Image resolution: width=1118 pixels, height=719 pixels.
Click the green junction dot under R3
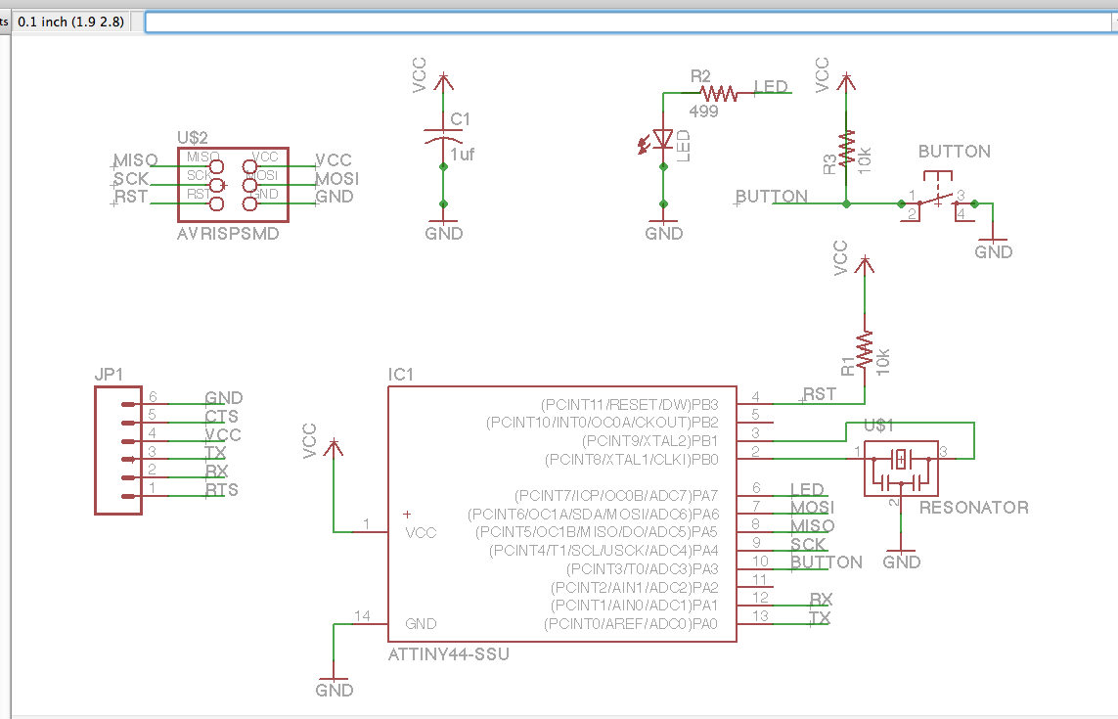(846, 204)
